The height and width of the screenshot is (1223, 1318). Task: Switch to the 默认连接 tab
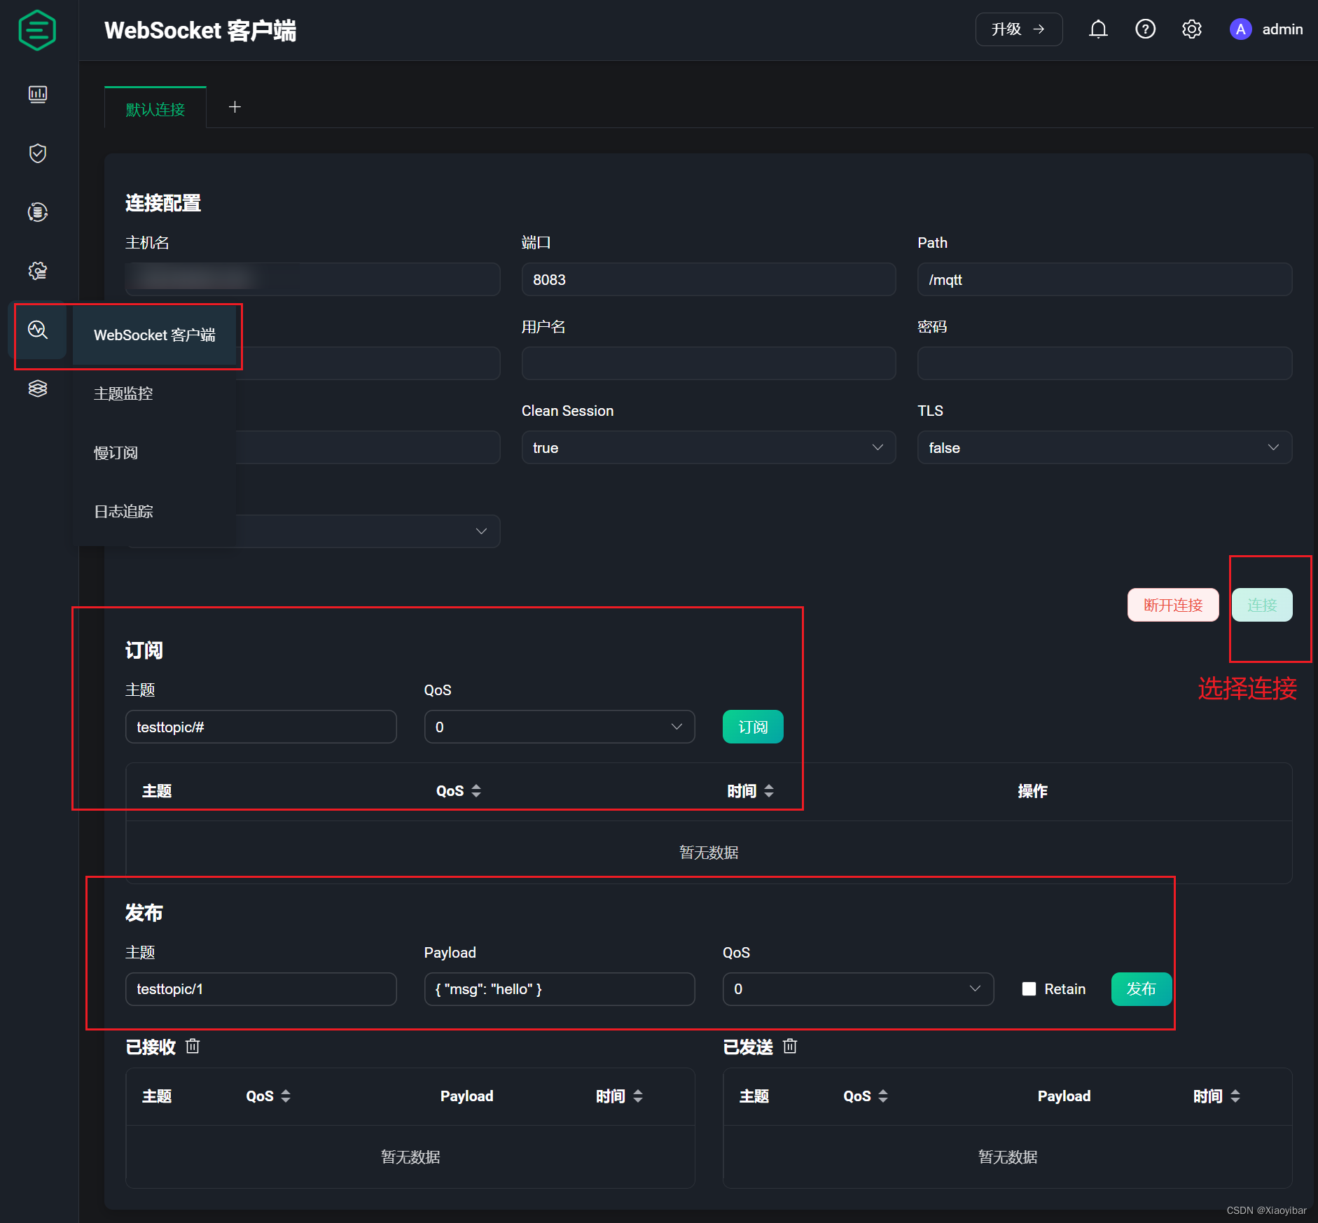coord(155,109)
